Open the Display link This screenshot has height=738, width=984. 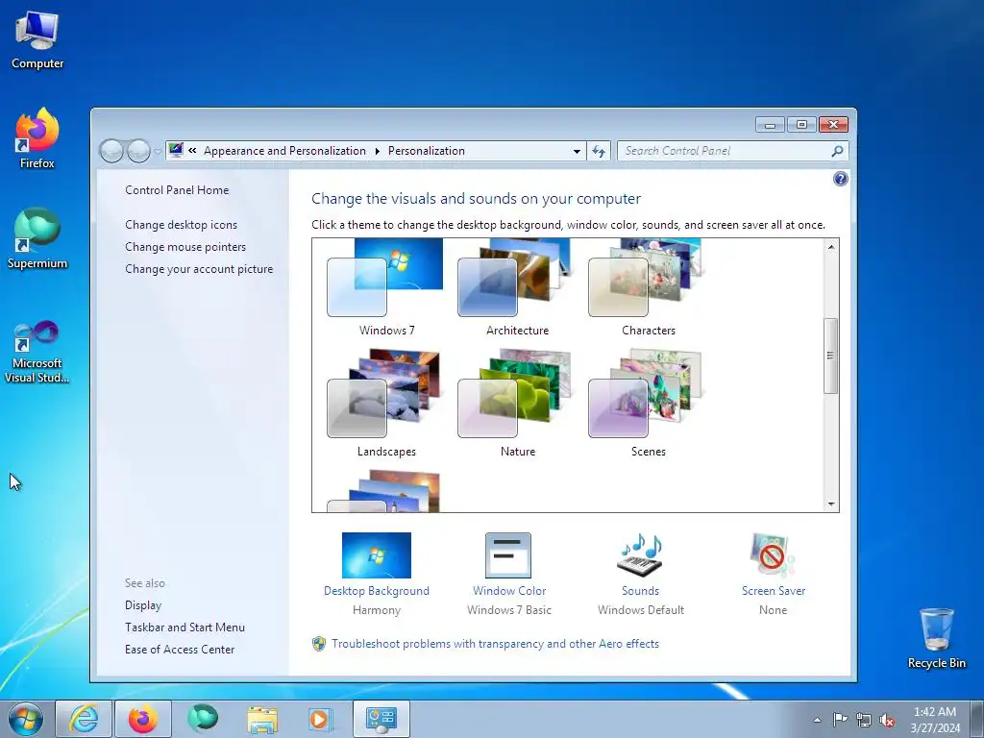[143, 605]
